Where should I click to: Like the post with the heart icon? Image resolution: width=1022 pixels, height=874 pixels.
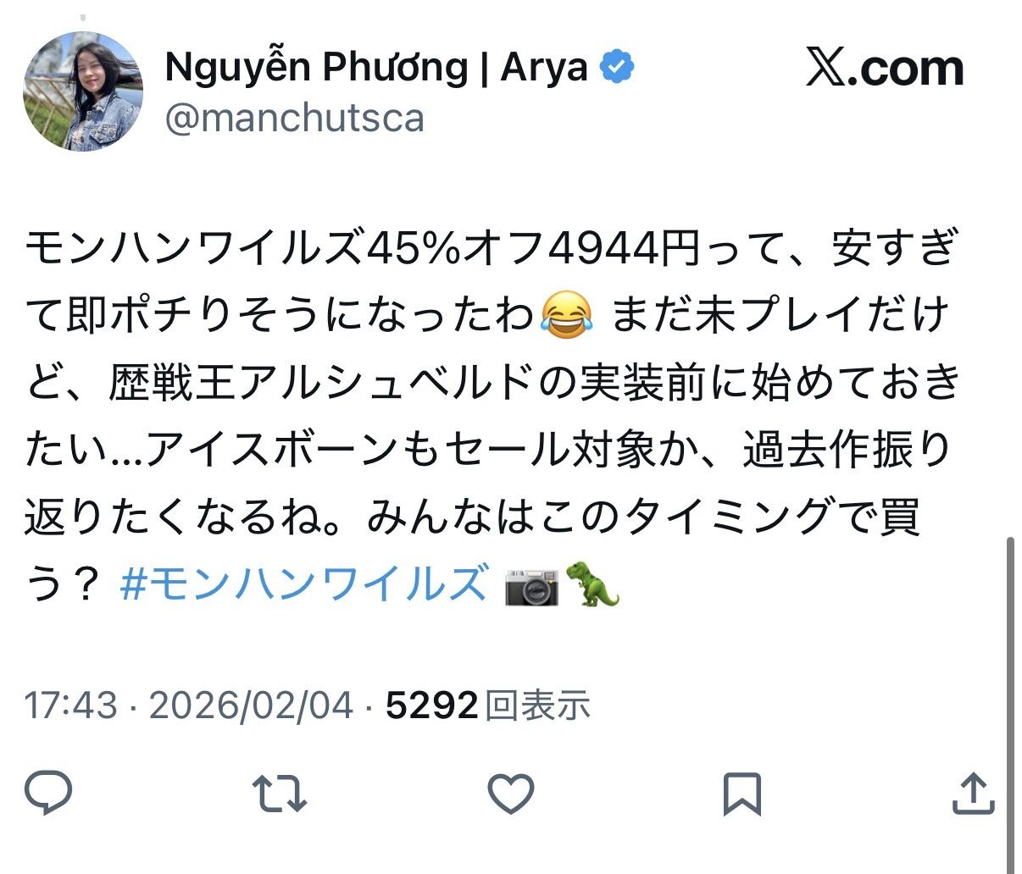point(511,794)
